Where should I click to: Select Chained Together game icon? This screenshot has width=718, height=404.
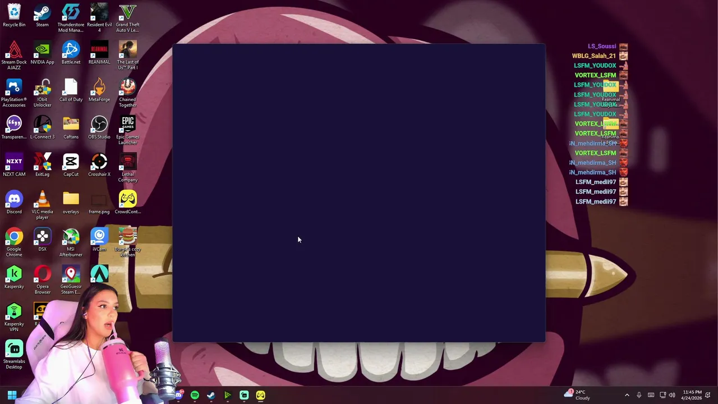click(127, 93)
